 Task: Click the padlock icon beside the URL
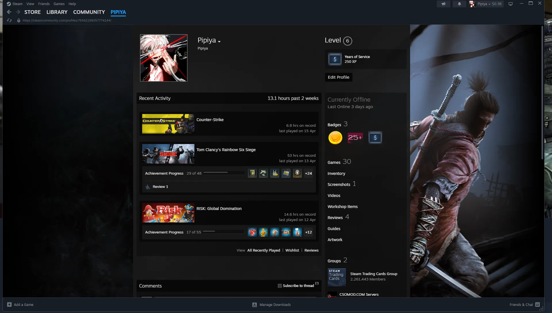click(x=19, y=20)
